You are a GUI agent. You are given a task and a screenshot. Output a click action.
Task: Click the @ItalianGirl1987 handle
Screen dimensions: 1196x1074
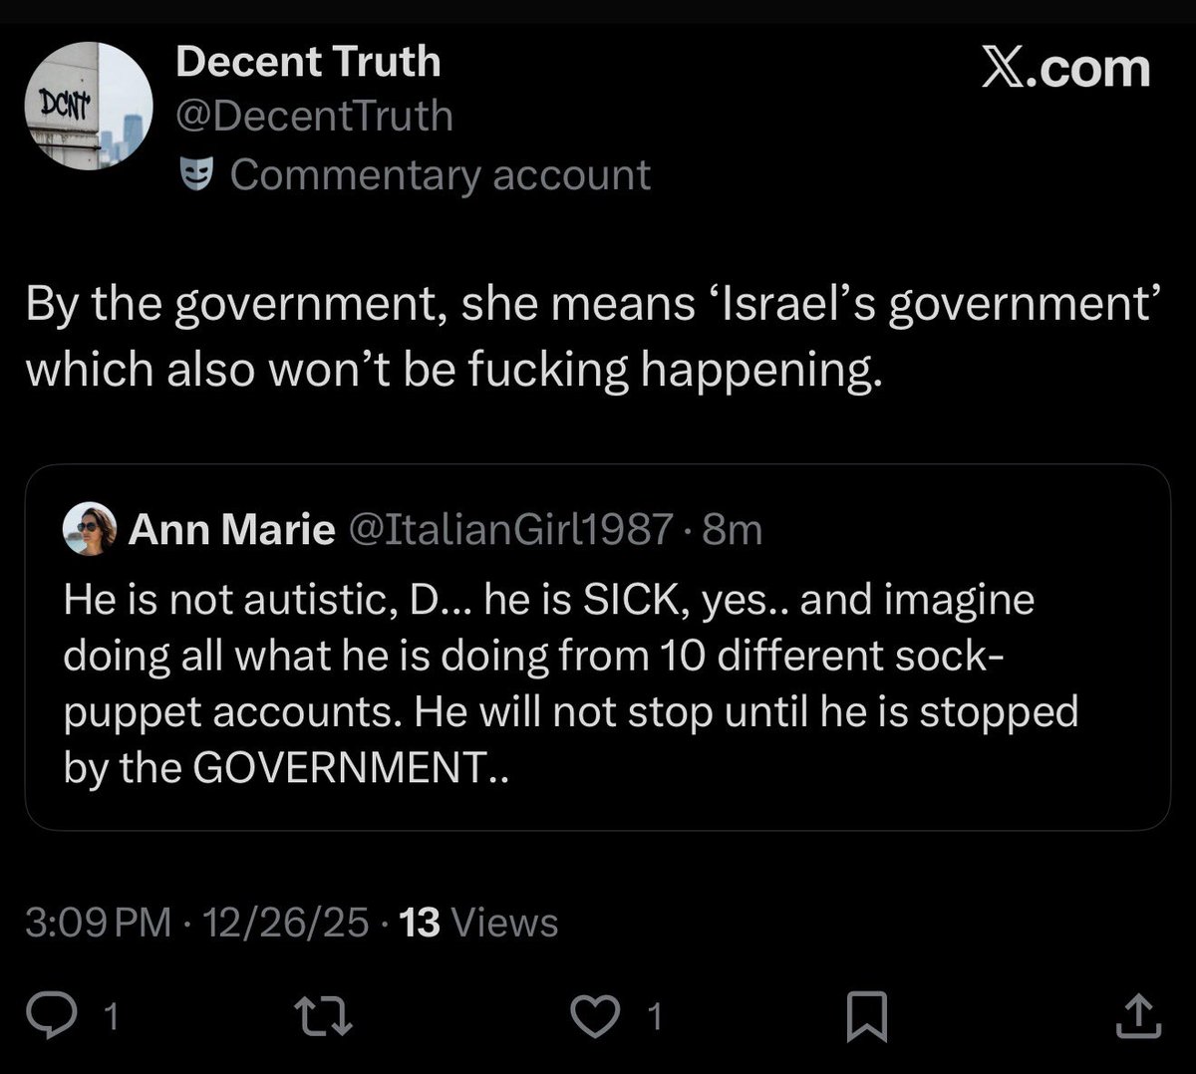(508, 529)
